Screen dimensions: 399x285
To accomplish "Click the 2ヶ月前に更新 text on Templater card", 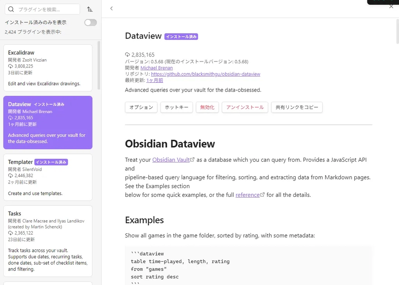I will 22,182.
